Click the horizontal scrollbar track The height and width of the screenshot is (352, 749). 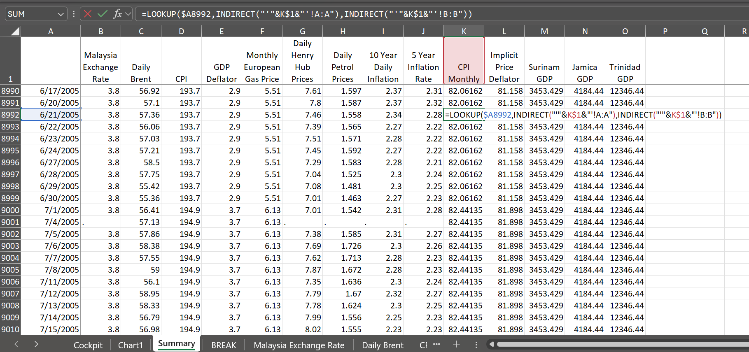coord(622,344)
